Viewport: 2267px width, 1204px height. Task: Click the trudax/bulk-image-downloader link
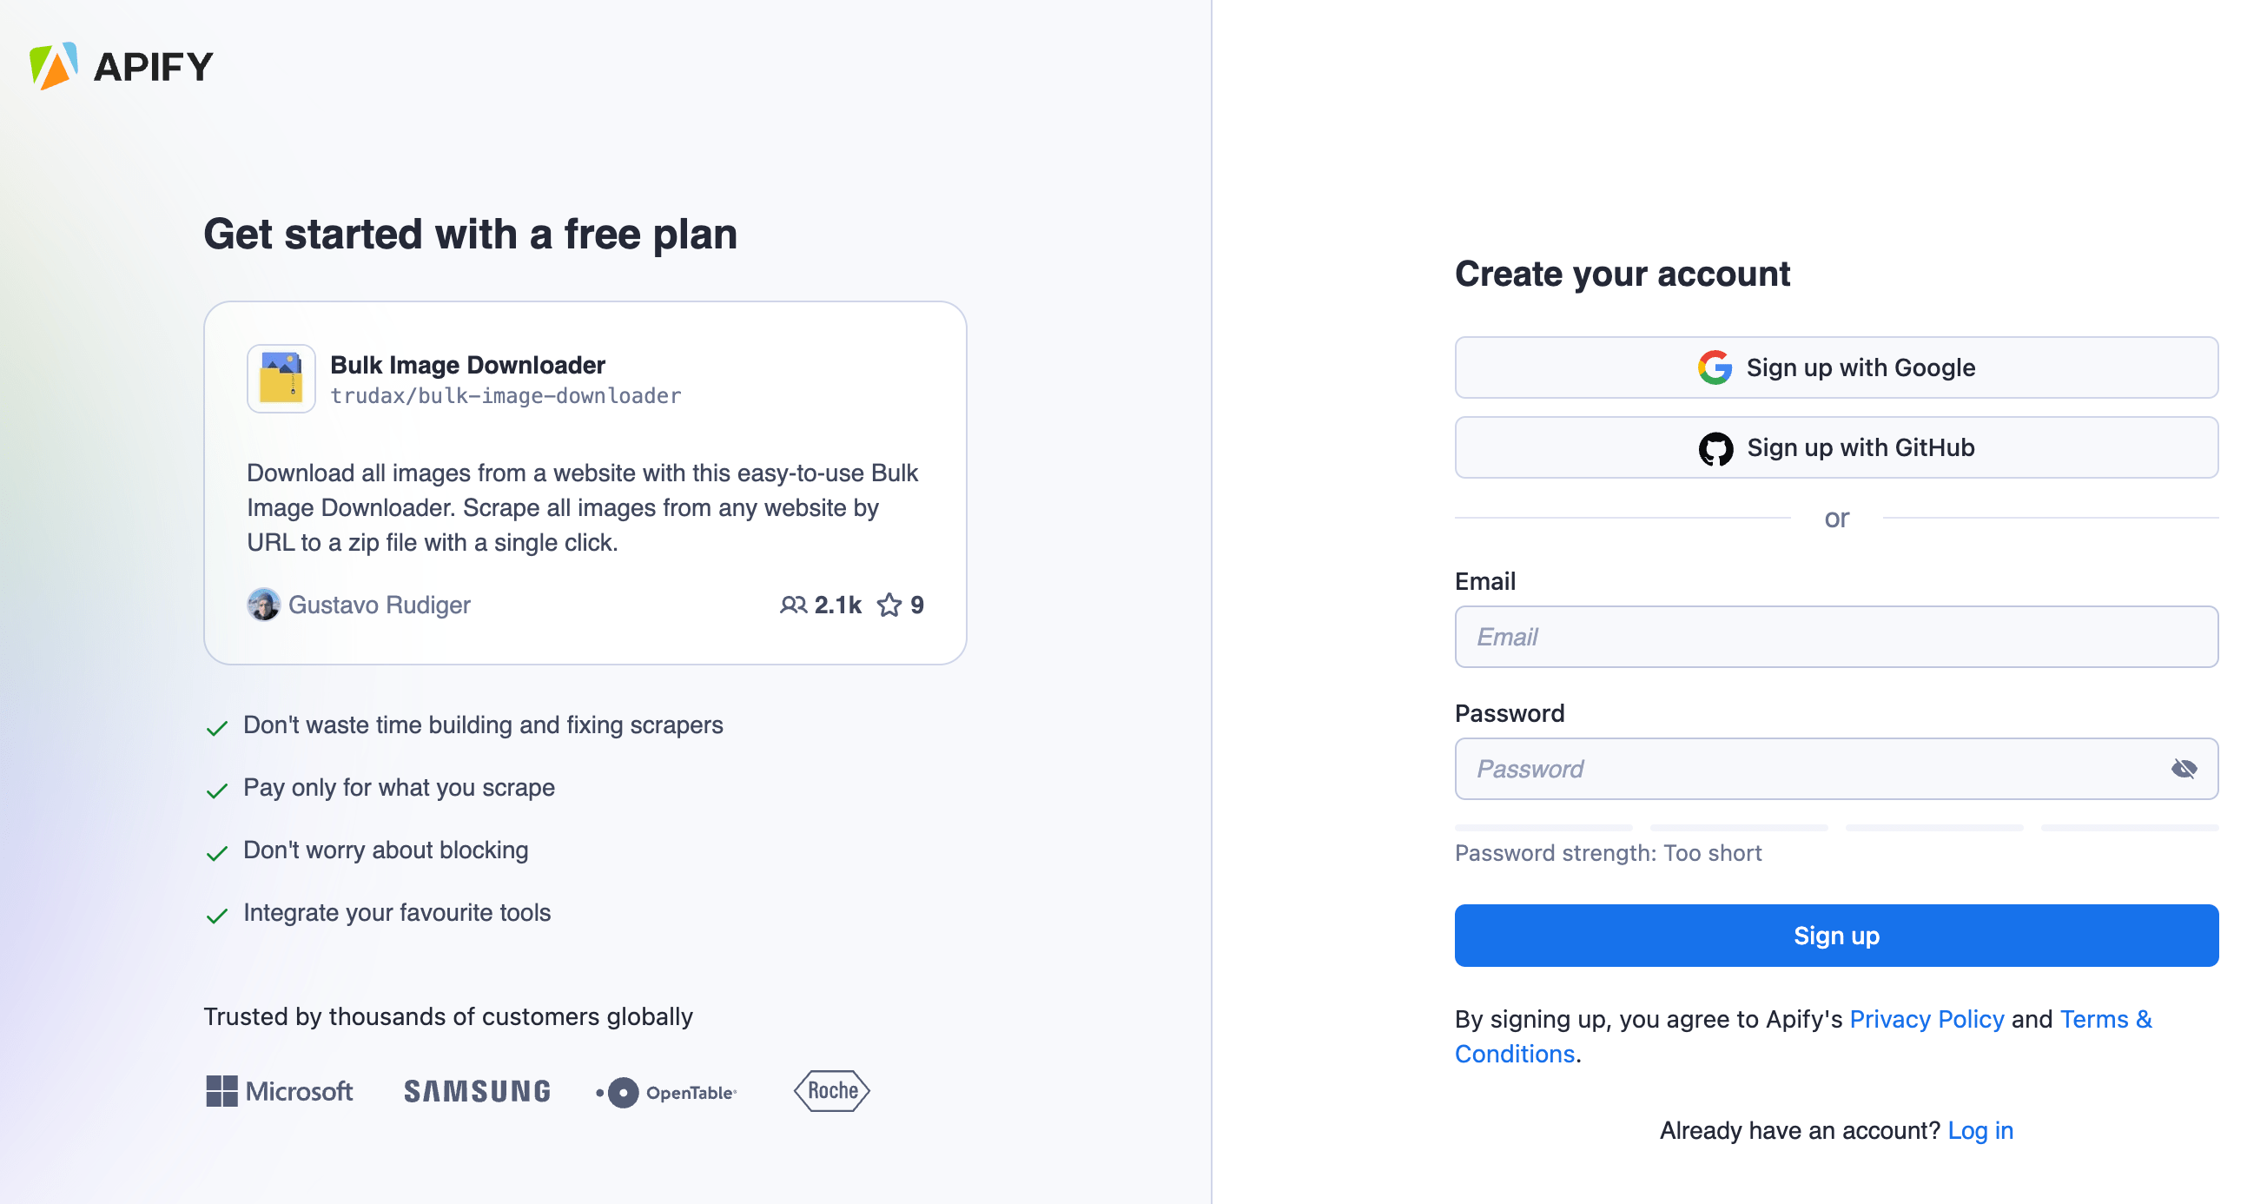(x=506, y=396)
